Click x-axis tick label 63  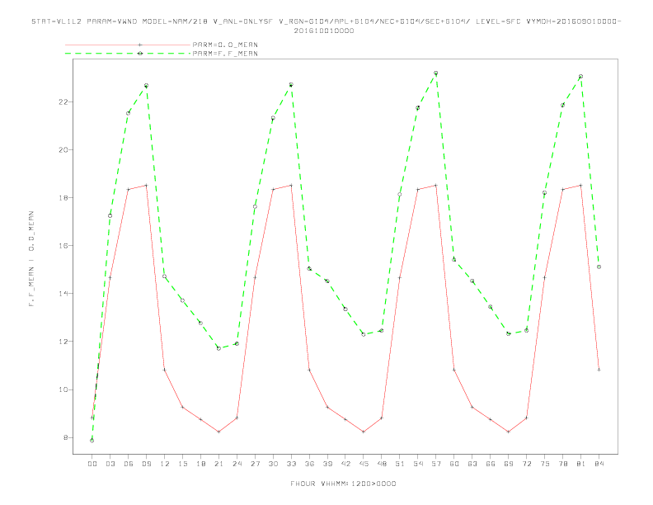[x=472, y=464]
